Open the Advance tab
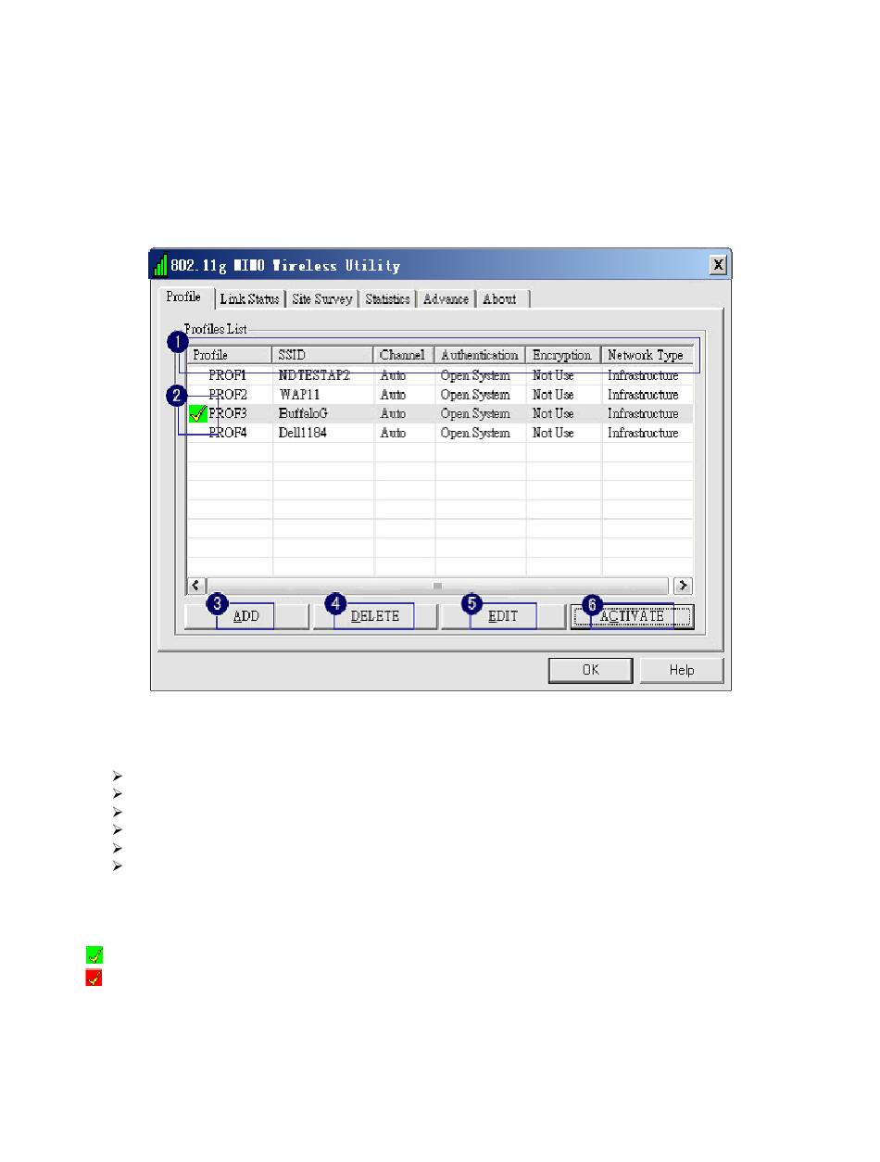 tap(446, 299)
